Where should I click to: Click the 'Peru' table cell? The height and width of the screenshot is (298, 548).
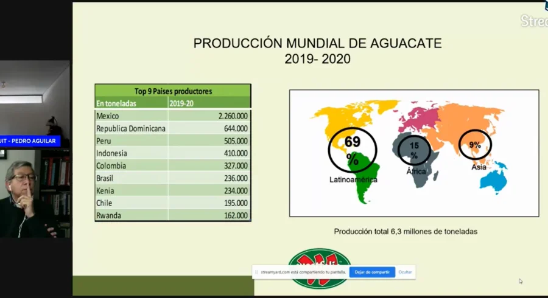[x=132, y=141]
